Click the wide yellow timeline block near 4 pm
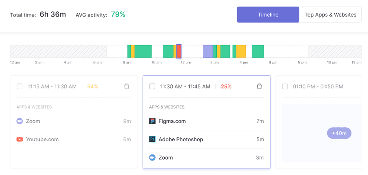The width and height of the screenshot is (368, 175). tap(241, 51)
